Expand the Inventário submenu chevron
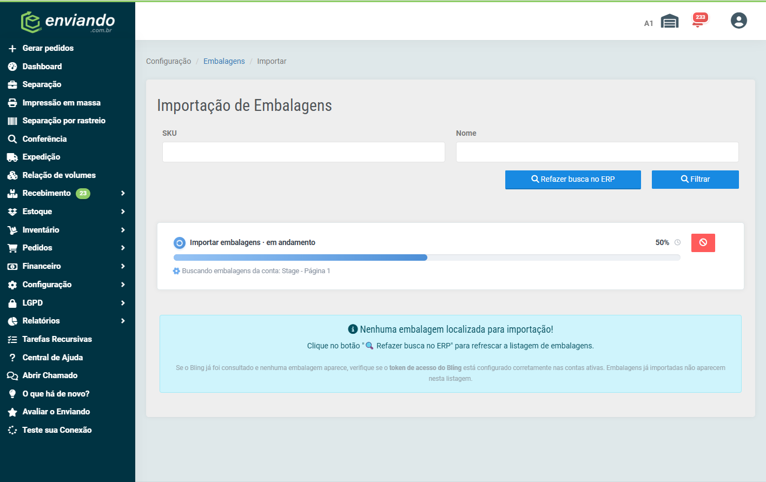This screenshot has height=482, width=766. click(x=123, y=230)
